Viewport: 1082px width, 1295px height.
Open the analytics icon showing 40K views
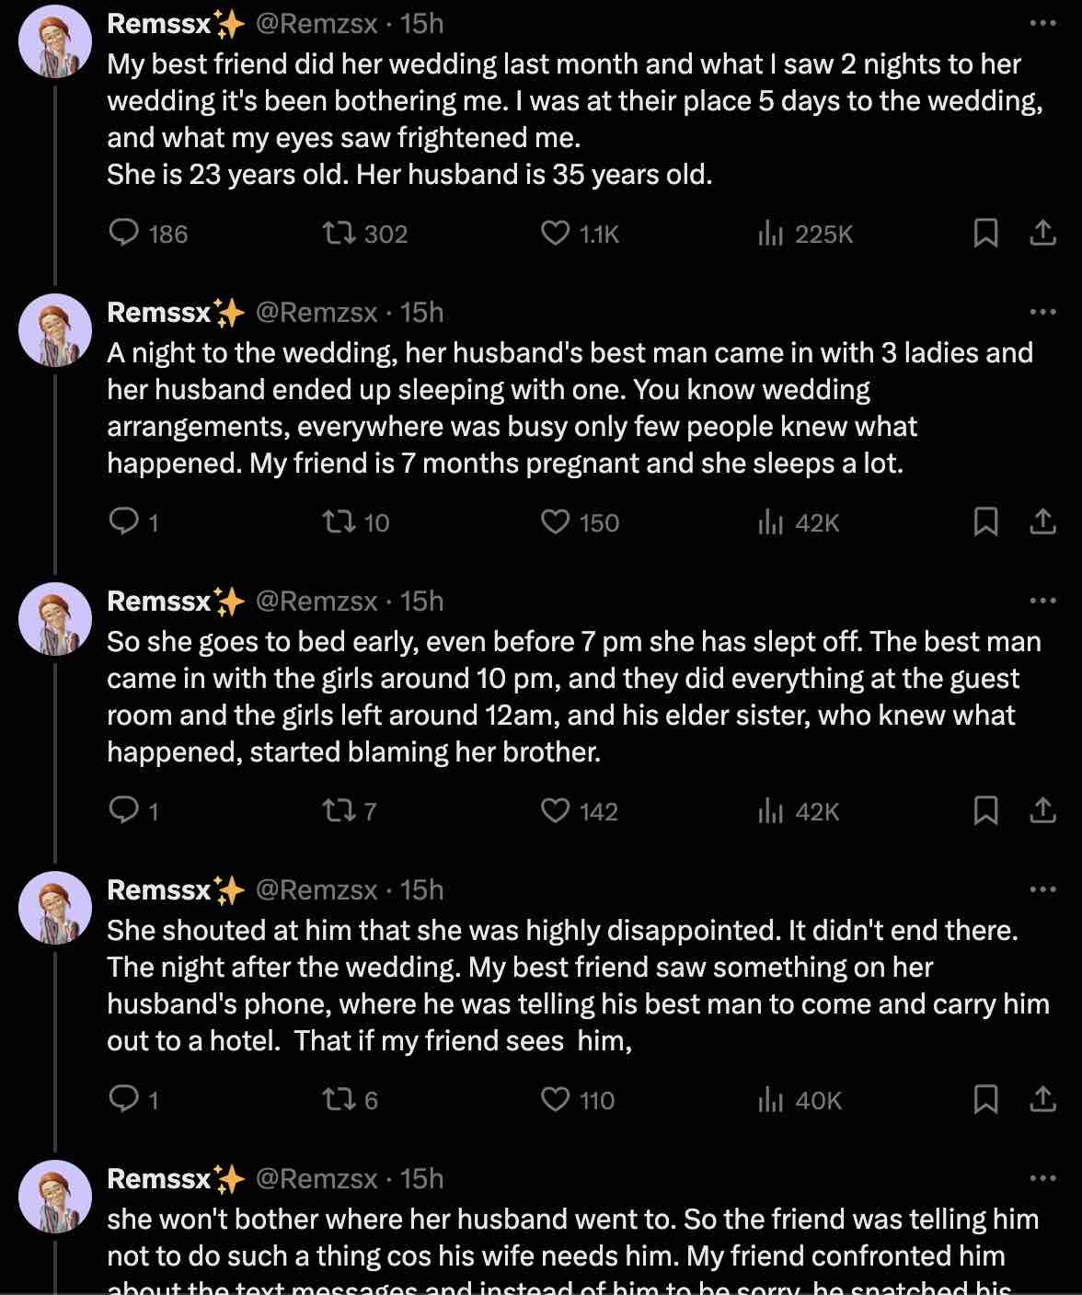pos(772,1100)
